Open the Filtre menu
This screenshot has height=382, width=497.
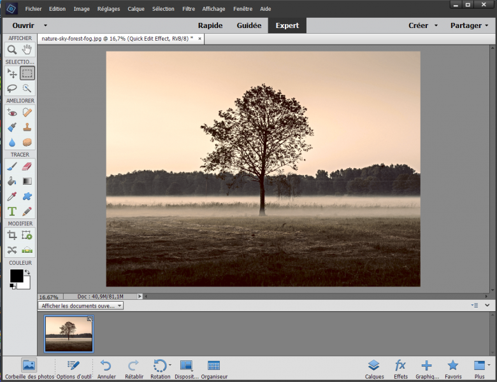tap(189, 9)
